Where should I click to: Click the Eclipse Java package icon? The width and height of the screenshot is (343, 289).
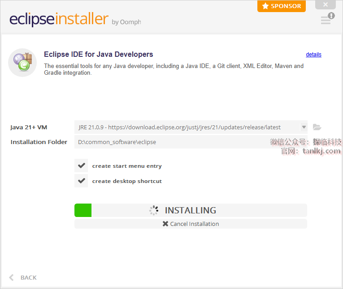point(22,63)
